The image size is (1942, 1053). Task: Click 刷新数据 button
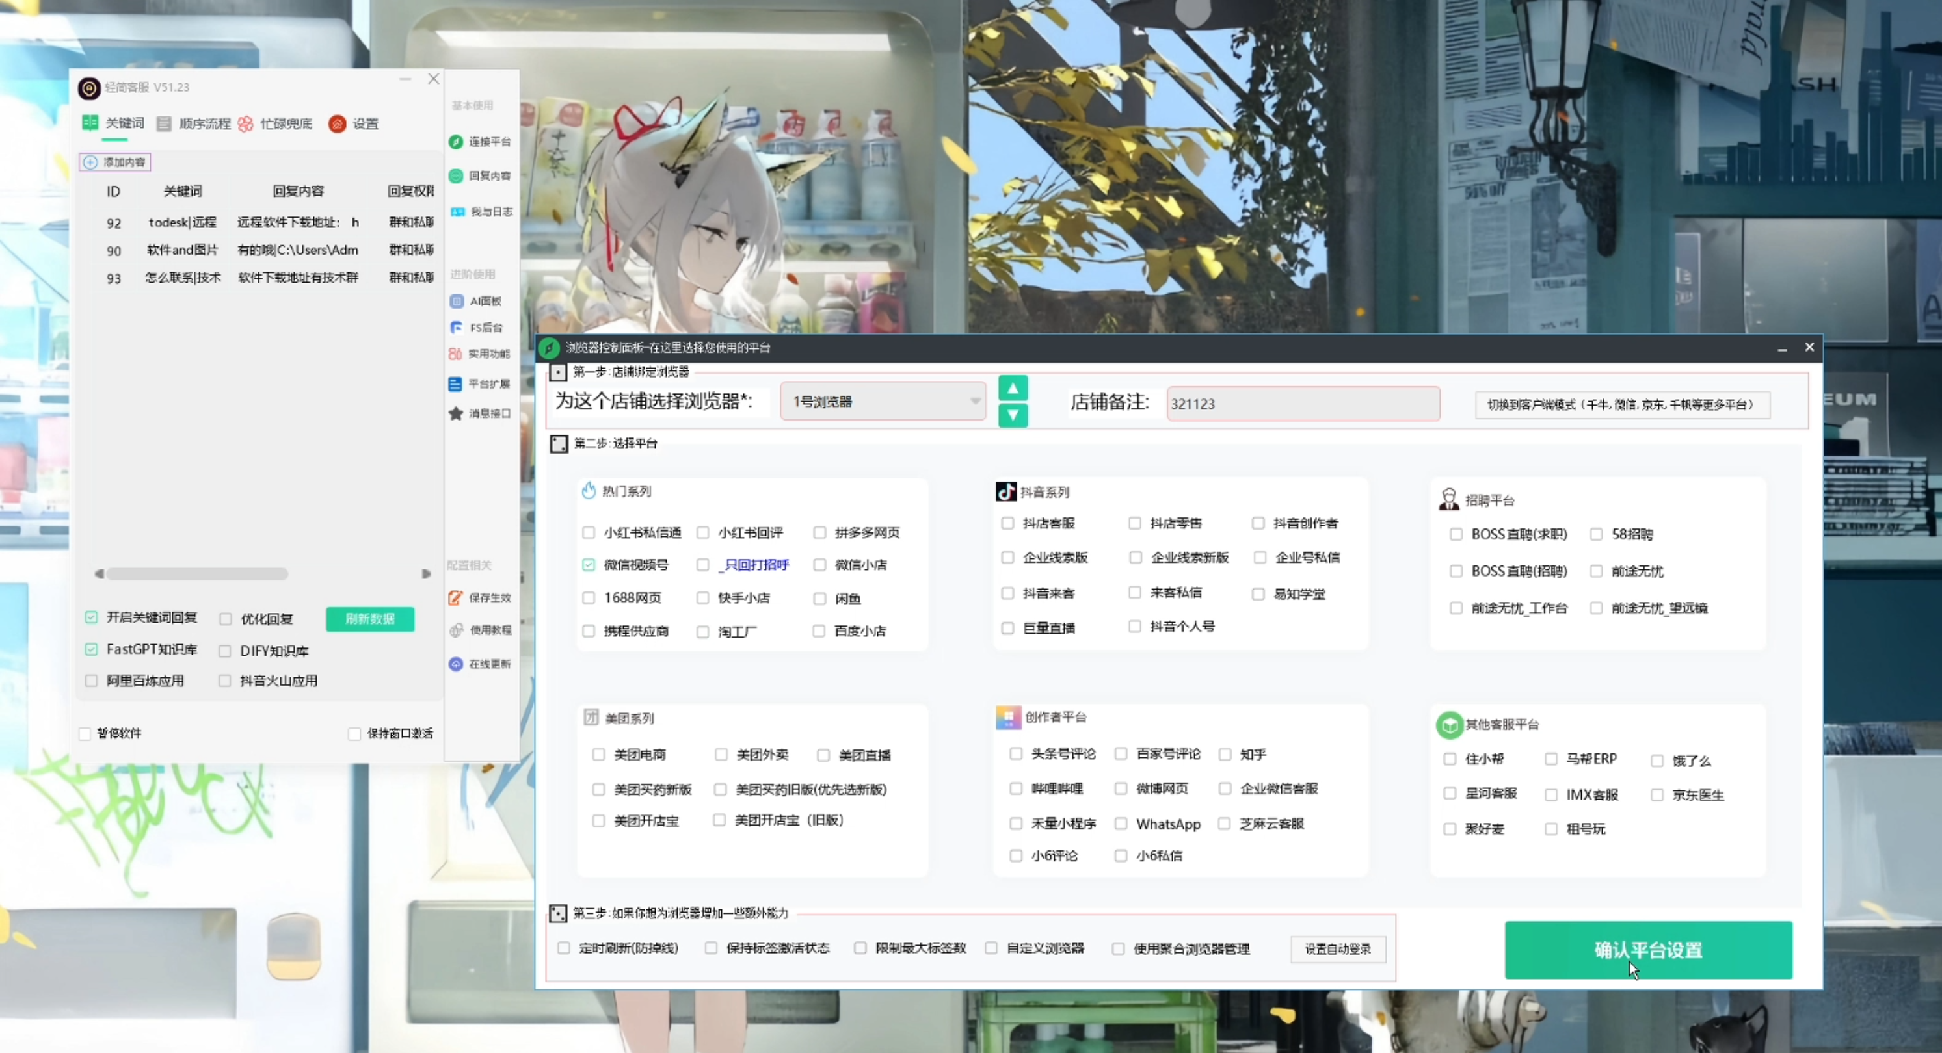point(370,619)
